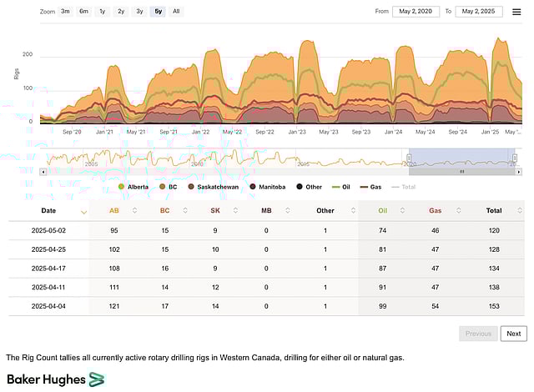The width and height of the screenshot is (534, 392).
Task: Click the navigator left scroll arrow
Action: [44, 171]
